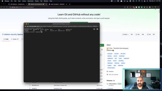Viewport: 162px width, 91px height.
Task: View the stargazers count 2.8k
Action: point(143,34)
